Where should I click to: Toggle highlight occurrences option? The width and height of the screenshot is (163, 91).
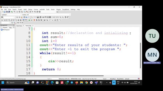(x=22, y=17)
